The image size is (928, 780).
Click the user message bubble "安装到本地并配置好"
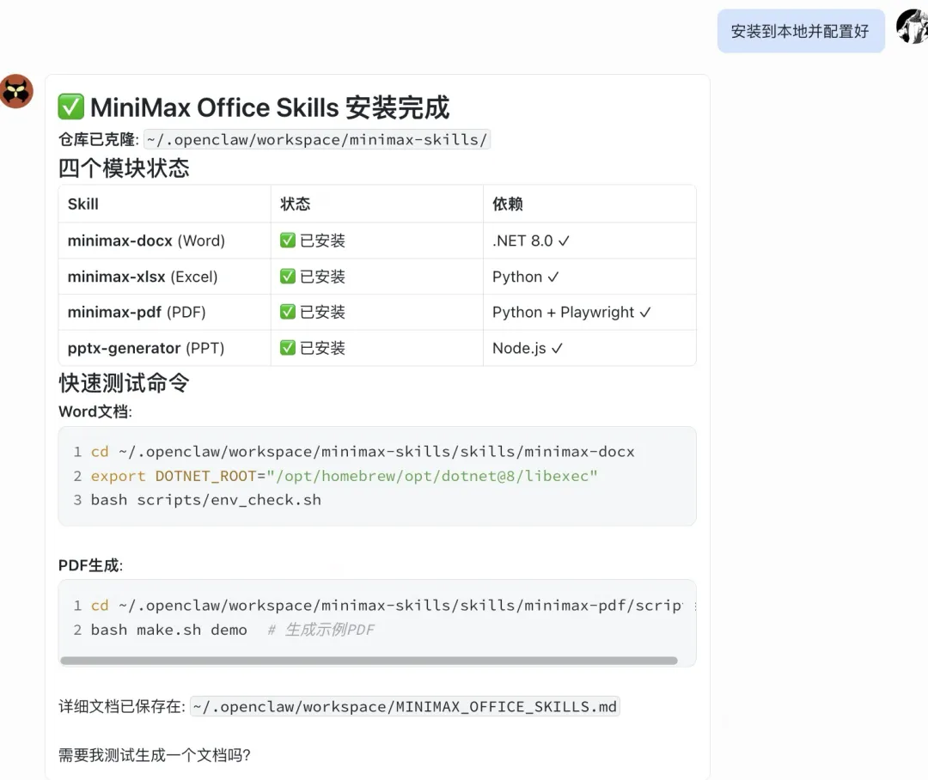pyautogui.click(x=800, y=31)
